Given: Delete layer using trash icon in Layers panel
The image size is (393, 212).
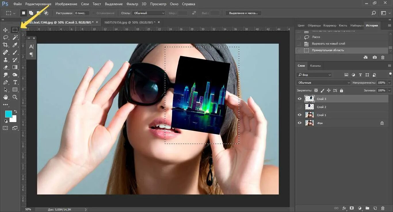Looking at the screenshot, I should 383,208.
